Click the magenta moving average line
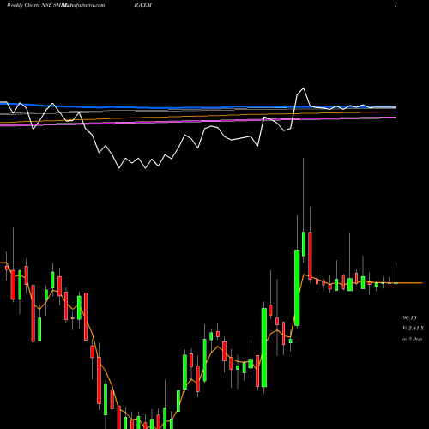This screenshot has height=429, width=429. [198, 121]
